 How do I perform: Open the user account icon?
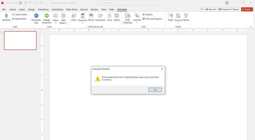click(227, 3)
